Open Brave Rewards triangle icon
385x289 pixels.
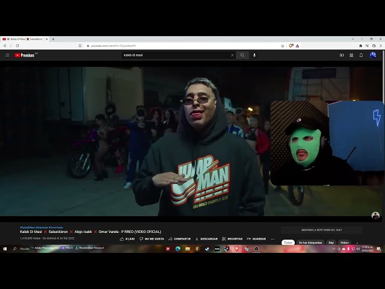tap(297, 46)
